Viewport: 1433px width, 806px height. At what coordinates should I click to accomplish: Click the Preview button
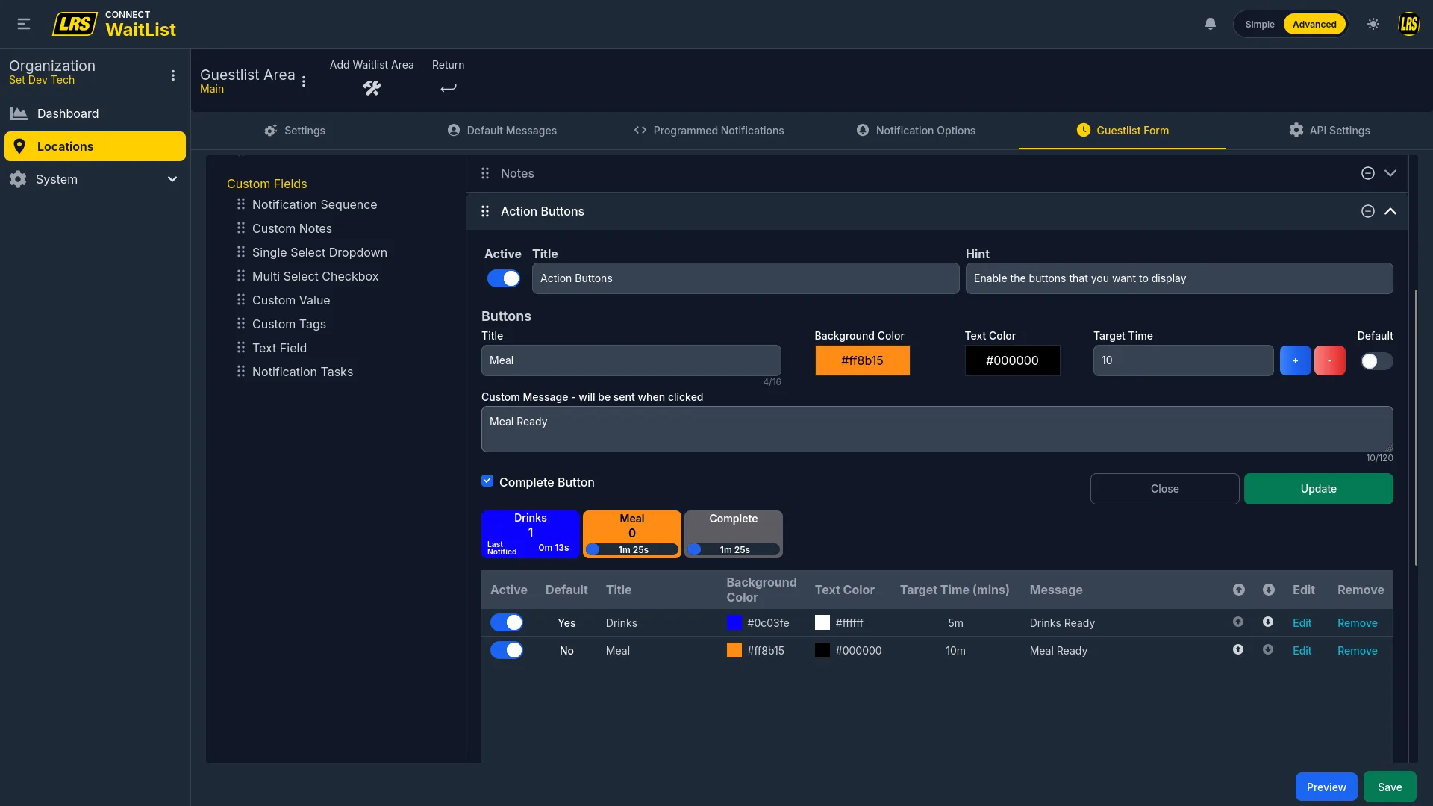click(x=1326, y=787)
